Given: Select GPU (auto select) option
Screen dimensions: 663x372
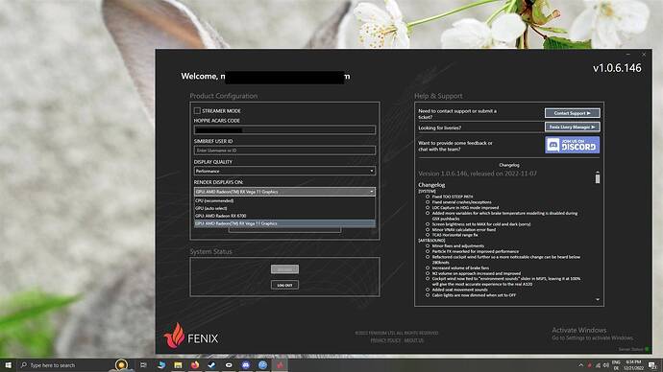Looking at the screenshot, I should click(284, 208).
